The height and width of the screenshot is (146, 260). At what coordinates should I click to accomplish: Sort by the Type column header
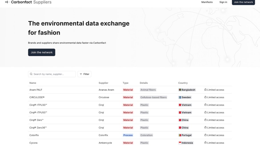pos(125,83)
